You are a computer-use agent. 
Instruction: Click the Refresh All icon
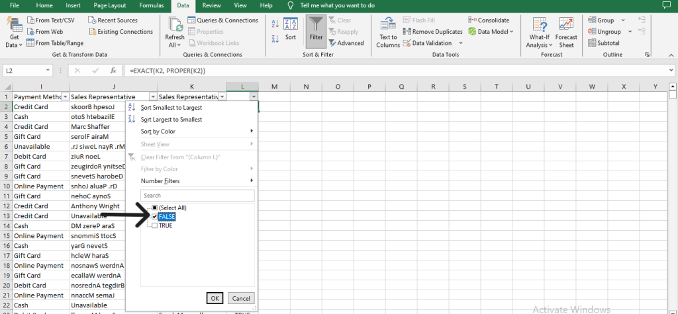175,26
